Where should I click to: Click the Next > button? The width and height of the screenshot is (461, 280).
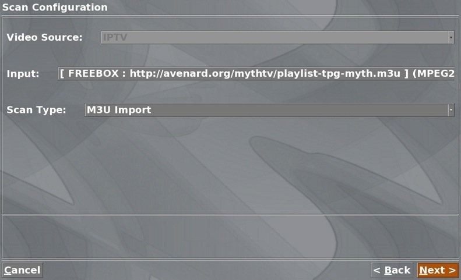coord(438,270)
